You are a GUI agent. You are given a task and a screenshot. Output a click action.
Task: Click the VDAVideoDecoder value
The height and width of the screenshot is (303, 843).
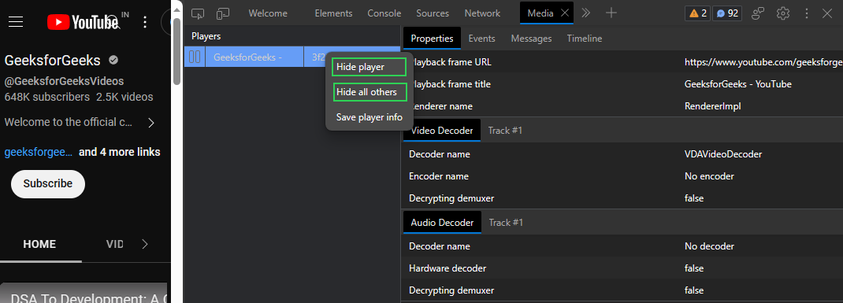(x=723, y=154)
